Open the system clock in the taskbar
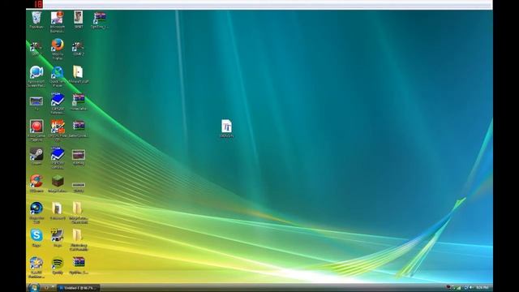 pyautogui.click(x=483, y=288)
